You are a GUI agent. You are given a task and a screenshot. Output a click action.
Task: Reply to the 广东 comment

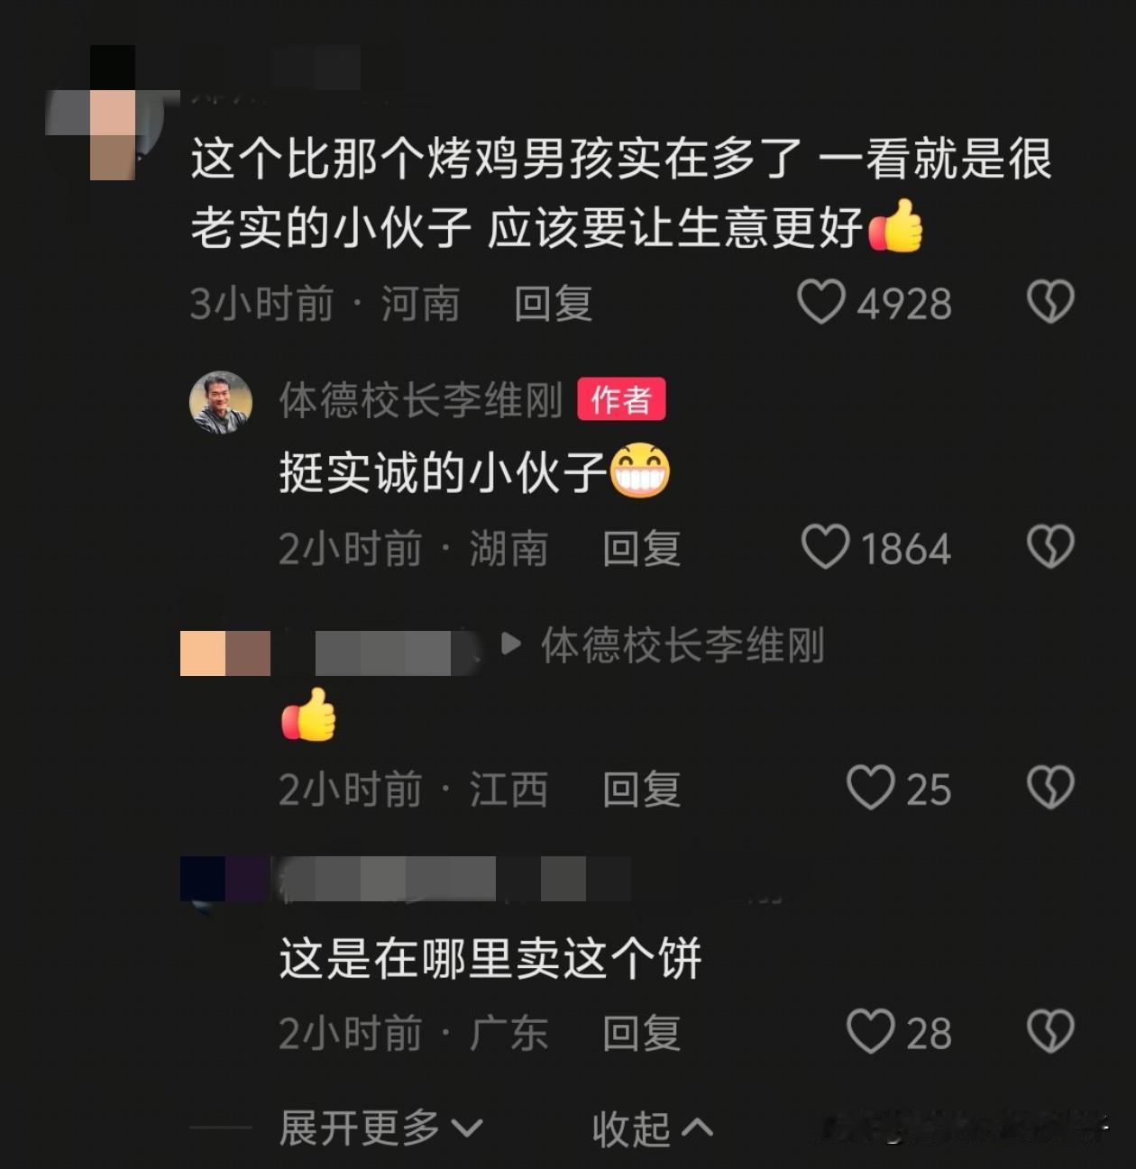[x=641, y=1033]
